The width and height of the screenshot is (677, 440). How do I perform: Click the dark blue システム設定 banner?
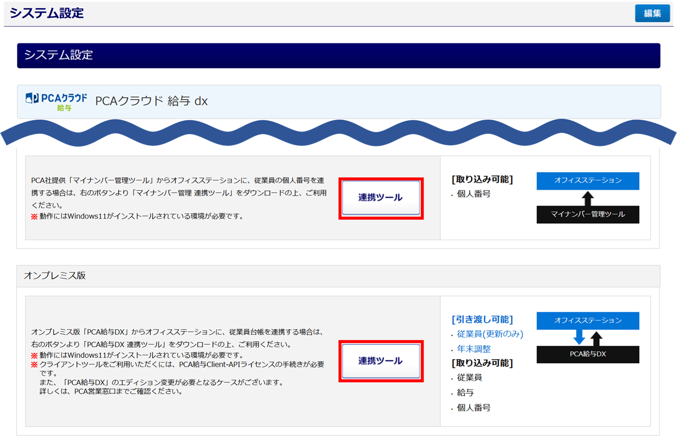click(338, 56)
